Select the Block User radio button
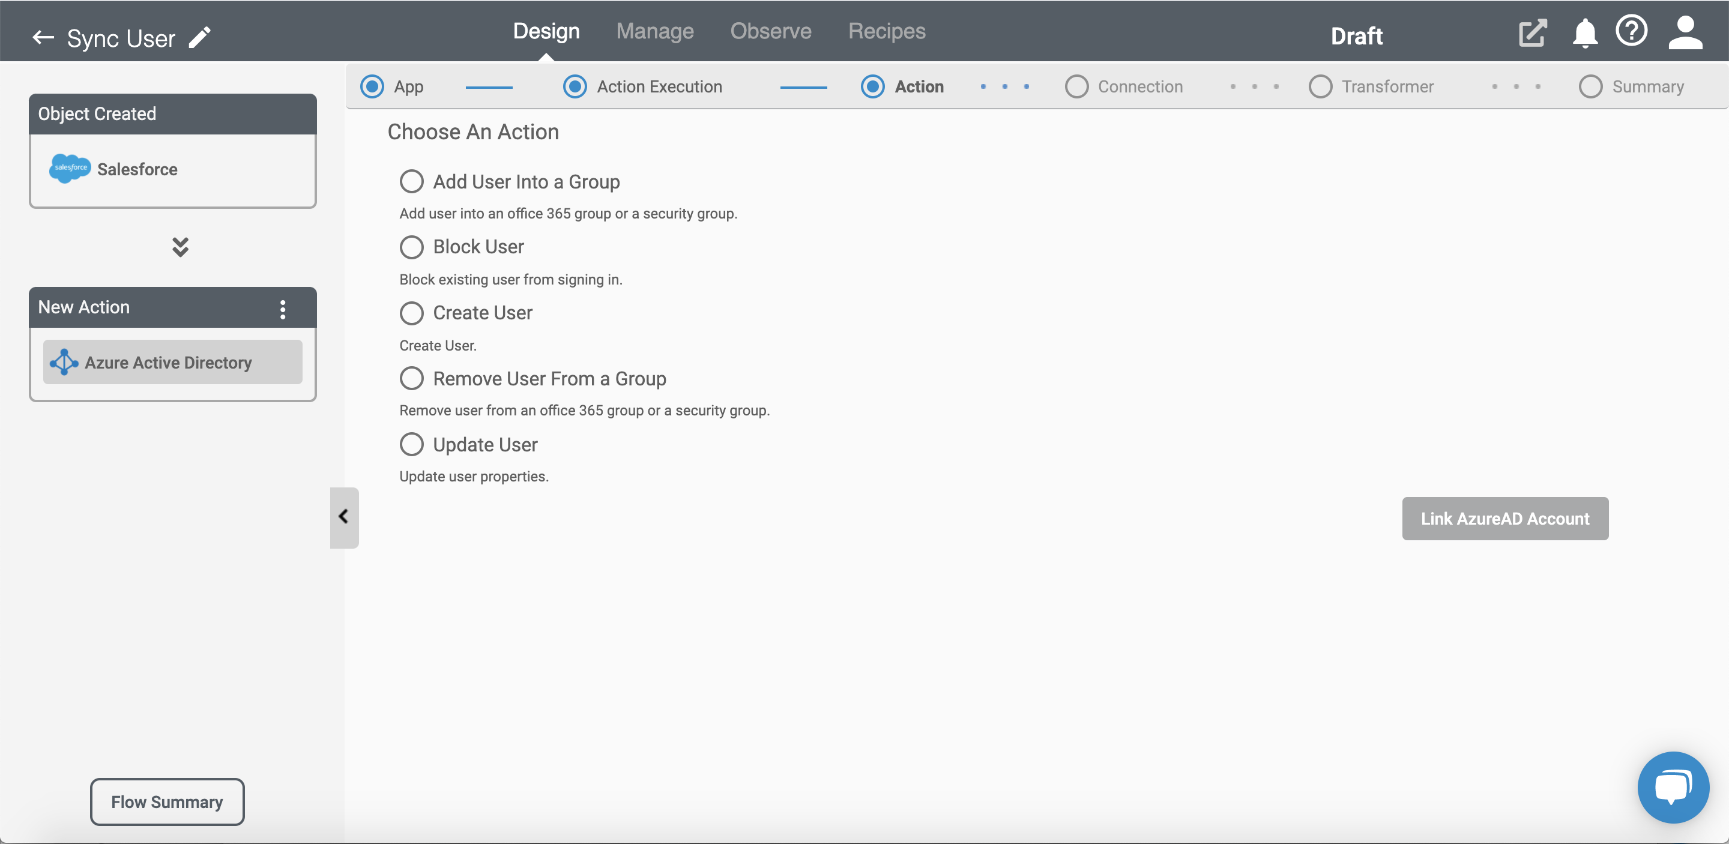Image resolution: width=1729 pixels, height=844 pixels. click(411, 247)
